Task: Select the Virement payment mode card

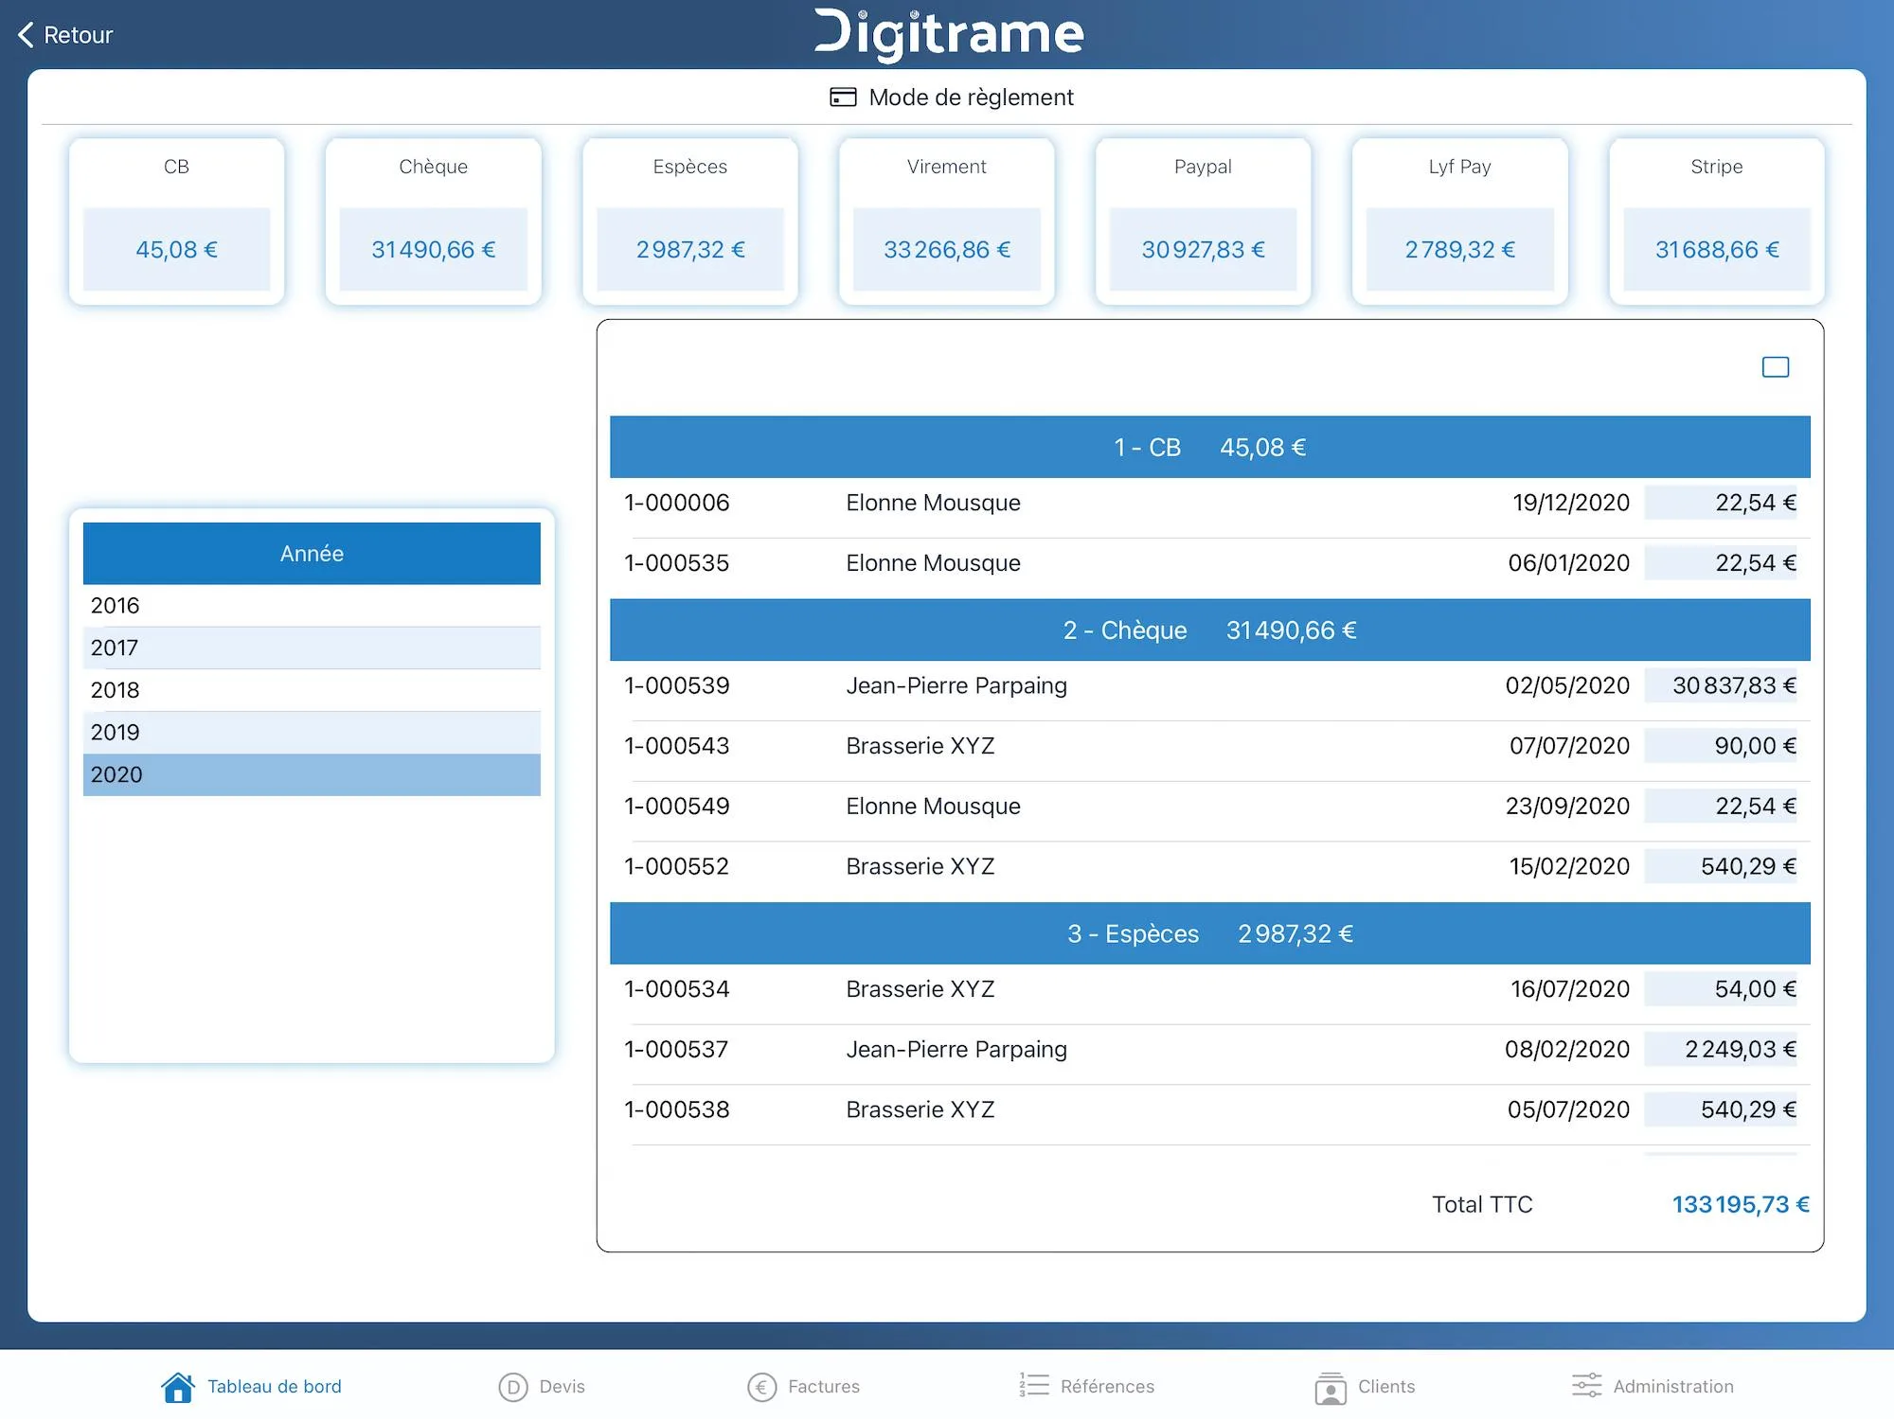Action: 947,222
